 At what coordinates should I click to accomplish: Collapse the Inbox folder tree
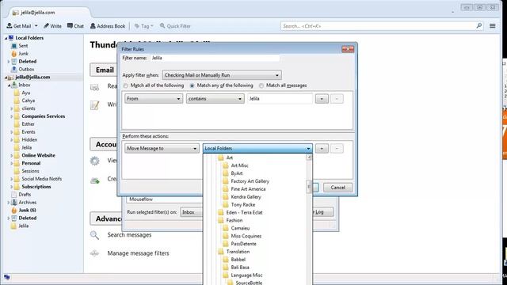pyautogui.click(x=9, y=85)
